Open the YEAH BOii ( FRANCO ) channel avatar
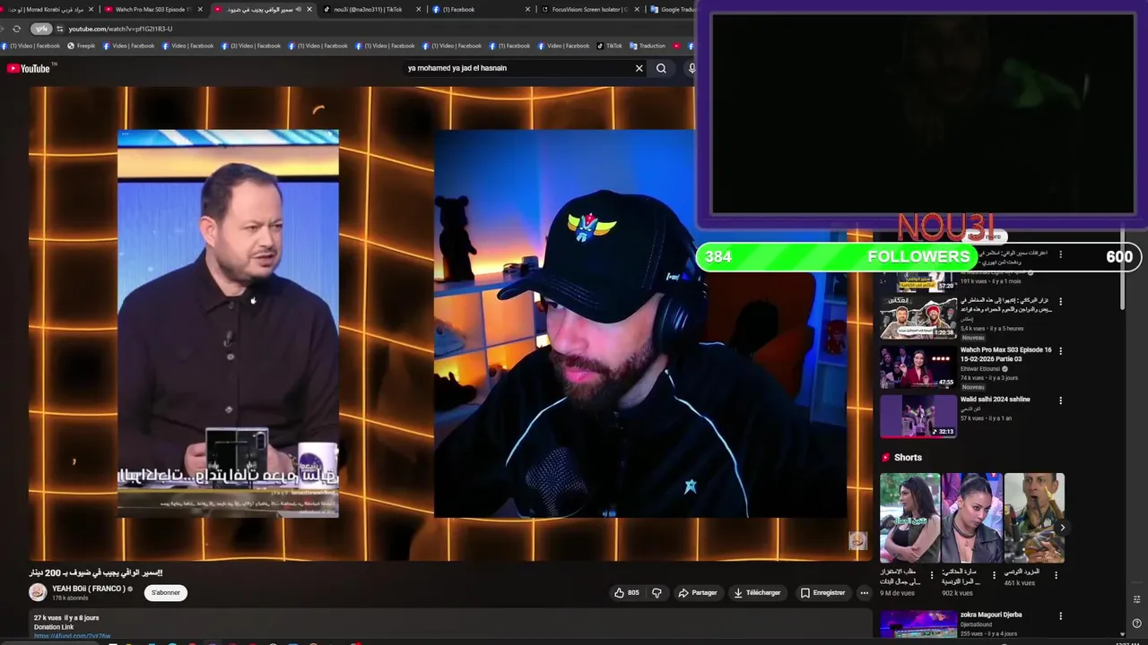 (x=38, y=592)
